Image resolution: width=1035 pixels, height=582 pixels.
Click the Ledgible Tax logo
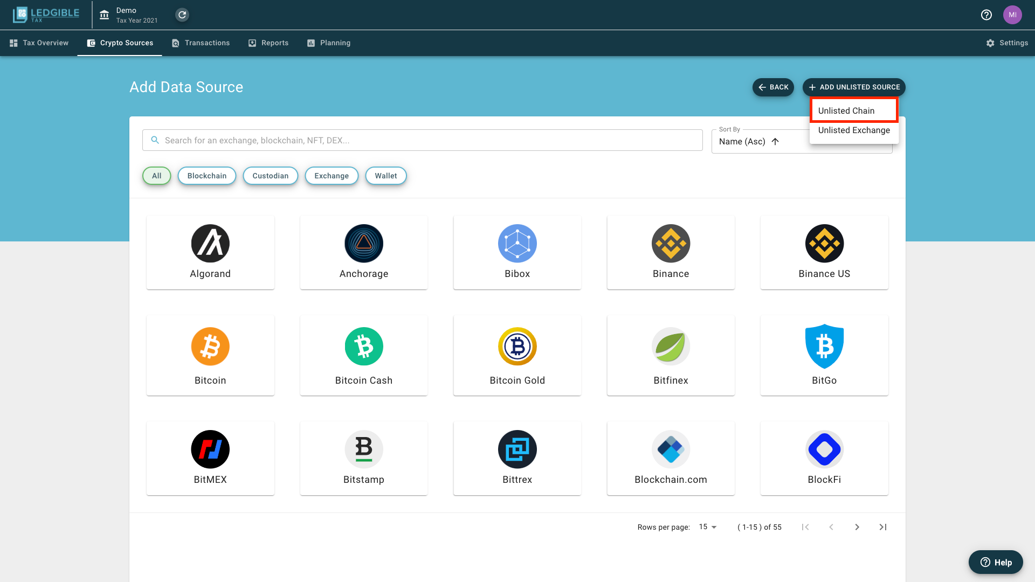click(x=46, y=15)
